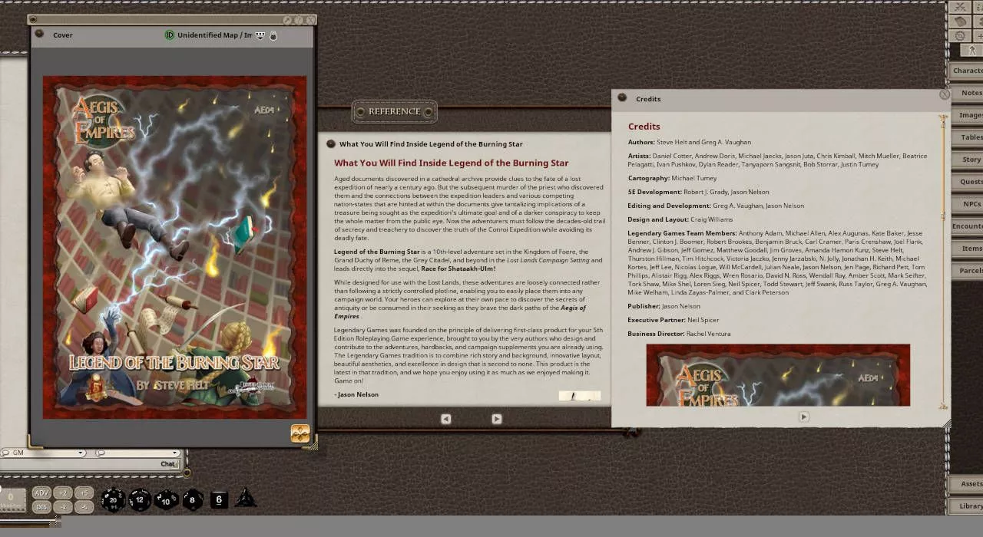
Task: Roll the d6 die
Action: click(219, 500)
